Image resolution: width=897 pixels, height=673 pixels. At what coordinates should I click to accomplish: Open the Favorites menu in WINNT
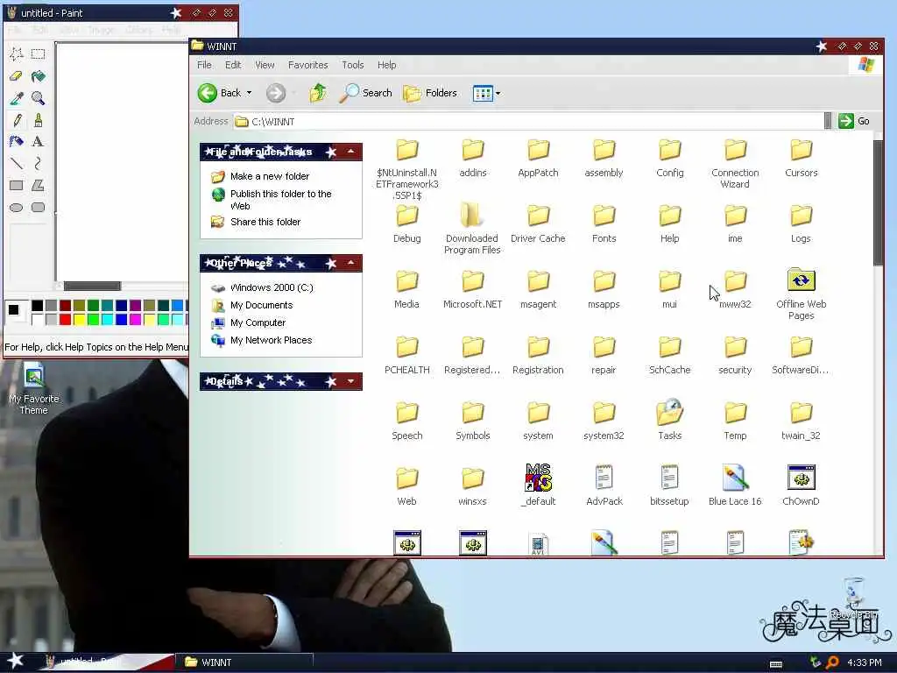(307, 65)
